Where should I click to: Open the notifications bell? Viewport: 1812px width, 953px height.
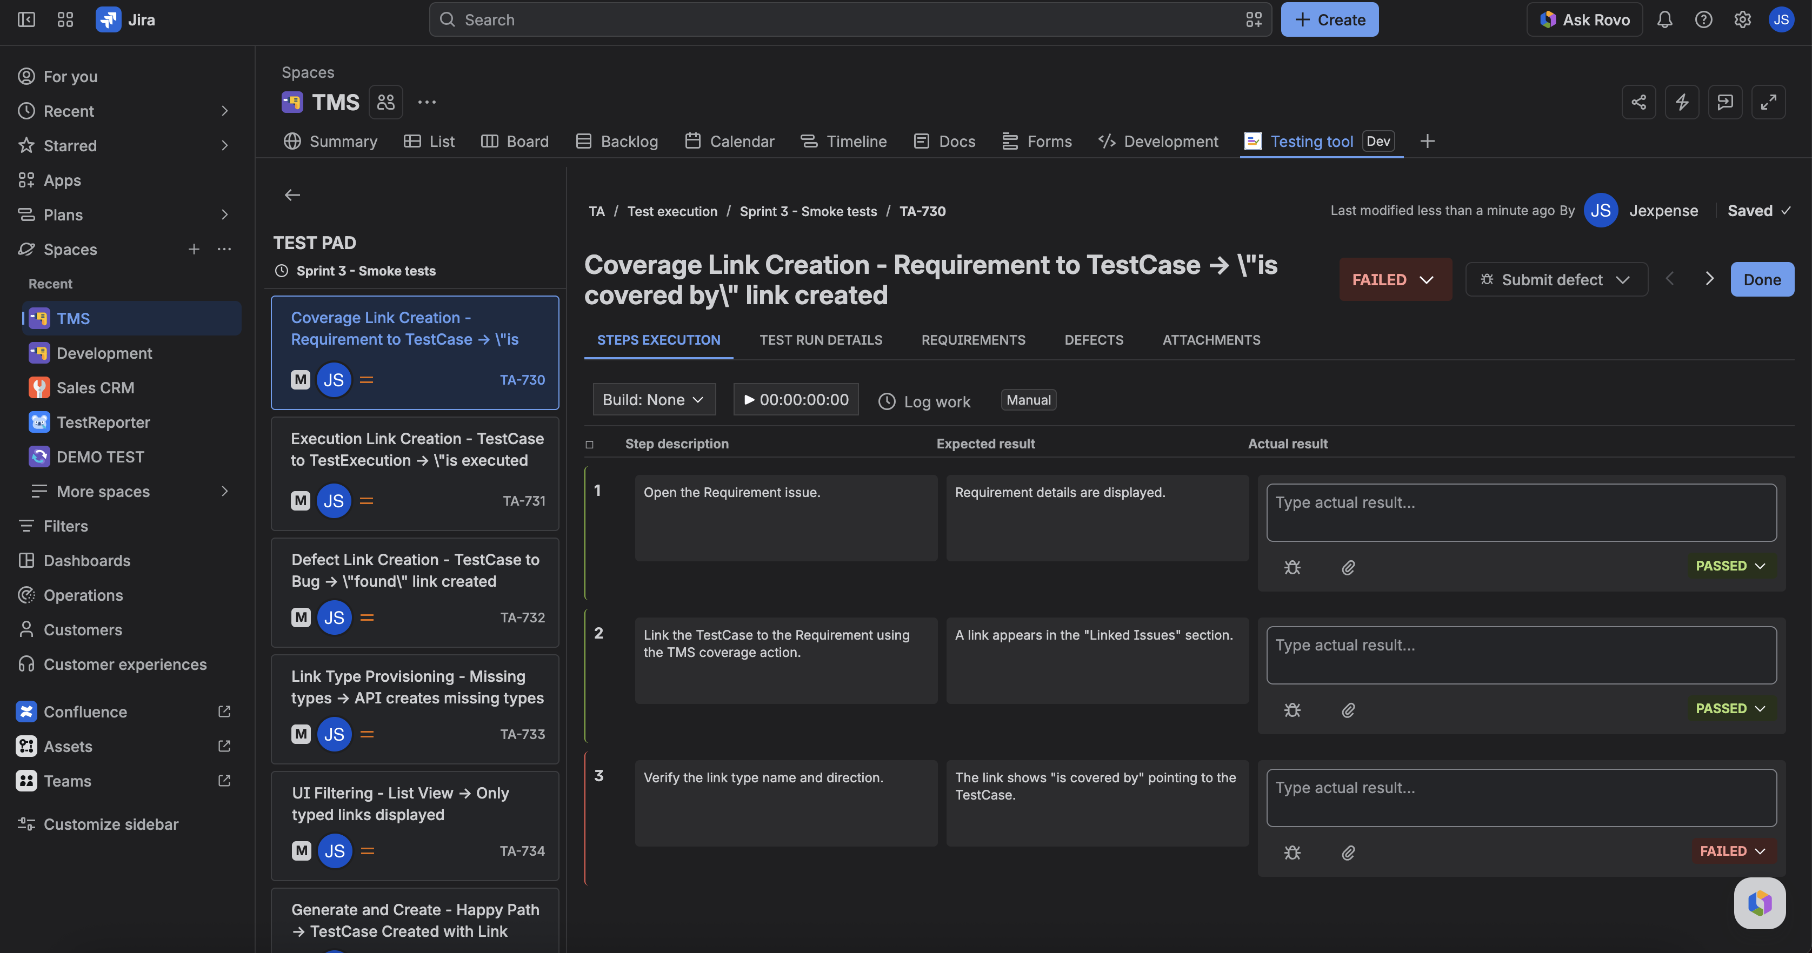tap(1664, 19)
